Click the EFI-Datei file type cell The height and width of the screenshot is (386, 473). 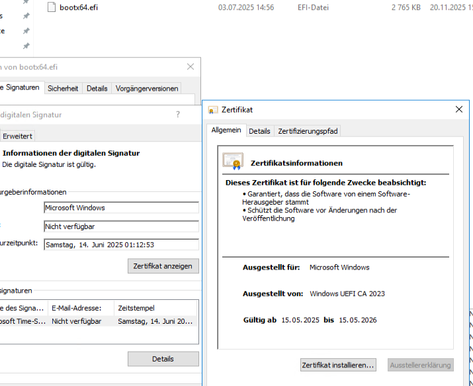pos(313,7)
